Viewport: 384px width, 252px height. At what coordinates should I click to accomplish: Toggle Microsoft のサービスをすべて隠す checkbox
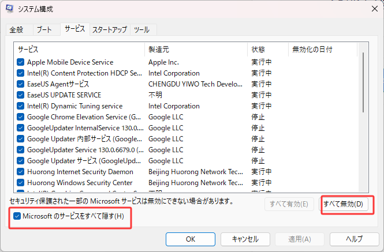(17, 216)
